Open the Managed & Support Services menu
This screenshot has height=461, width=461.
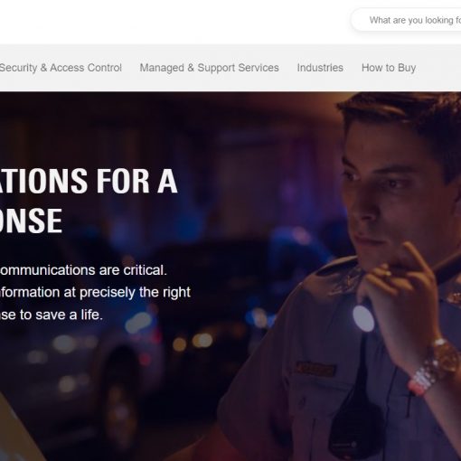[209, 68]
